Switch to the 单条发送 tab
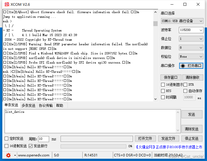The image size is (207, 161). pos(11,105)
